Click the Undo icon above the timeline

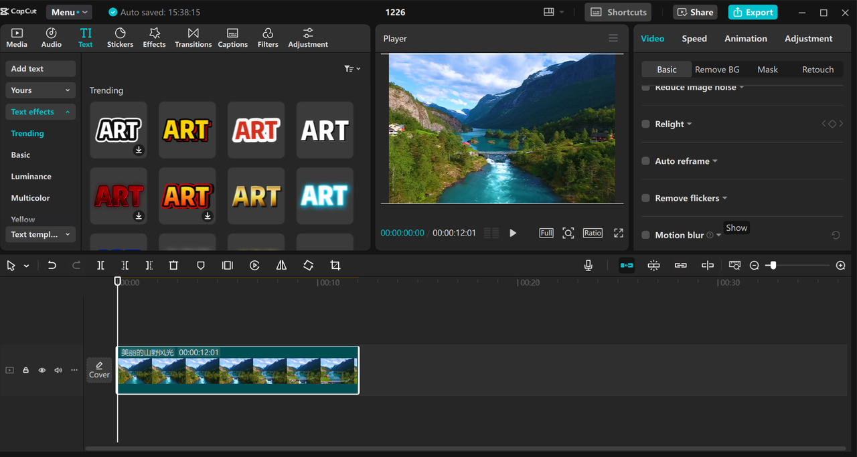[x=52, y=265]
